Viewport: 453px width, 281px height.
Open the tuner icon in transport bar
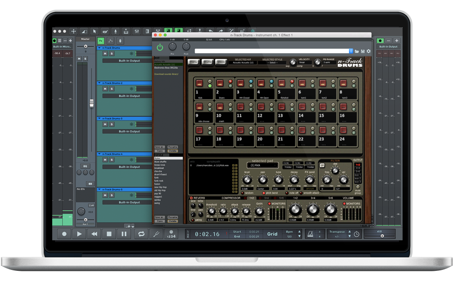pos(156,234)
